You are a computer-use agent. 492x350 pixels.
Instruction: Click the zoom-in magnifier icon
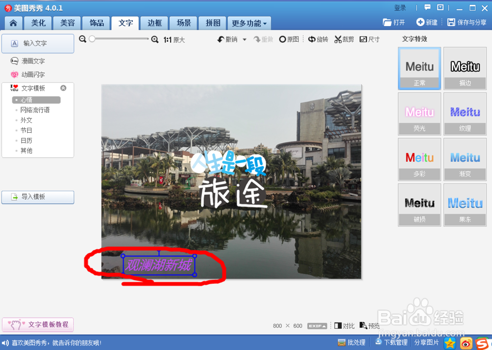click(x=155, y=39)
